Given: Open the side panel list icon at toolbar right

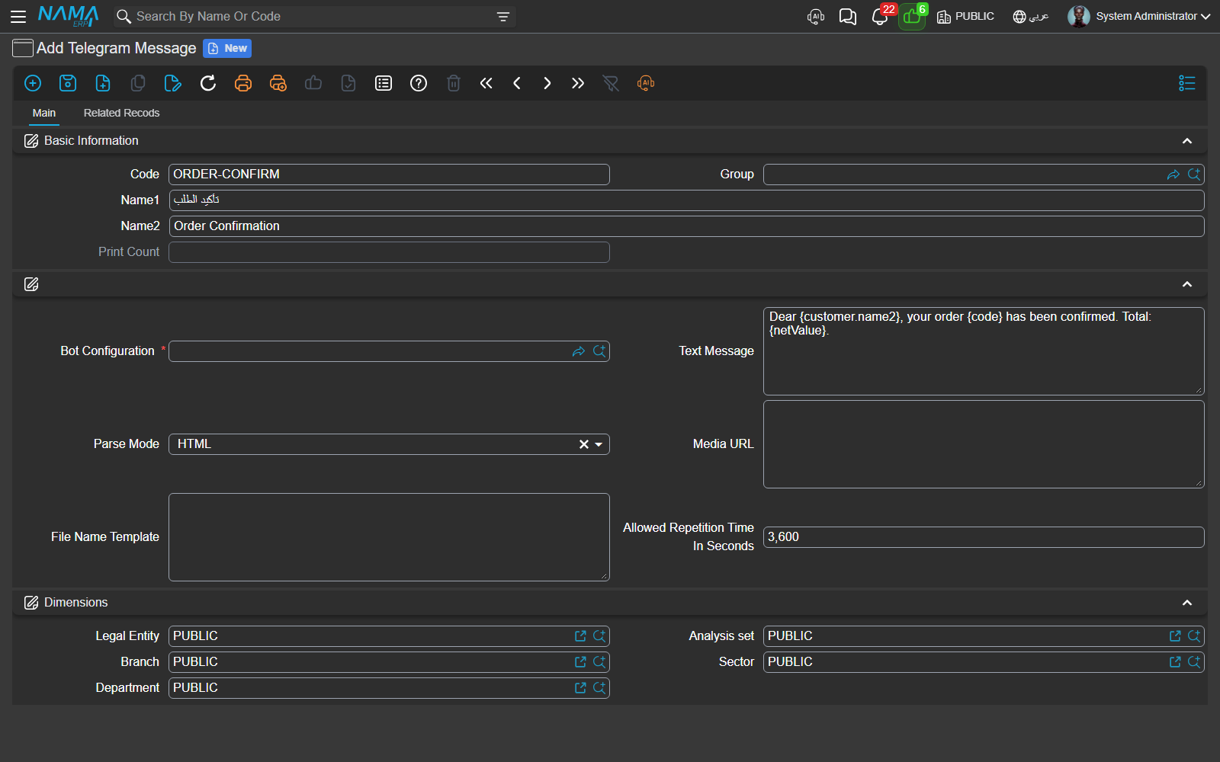Looking at the screenshot, I should click(x=1187, y=83).
